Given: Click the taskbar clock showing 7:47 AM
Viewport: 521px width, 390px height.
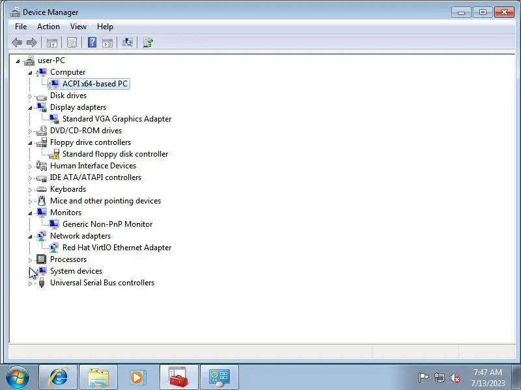Looking at the screenshot, I should [x=488, y=378].
